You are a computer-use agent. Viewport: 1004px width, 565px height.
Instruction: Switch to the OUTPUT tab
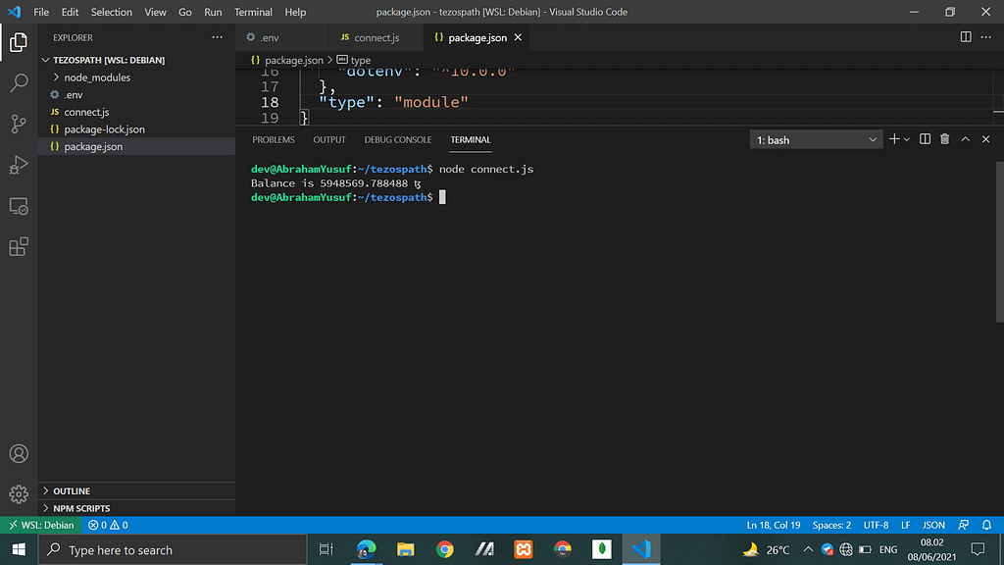click(x=329, y=139)
